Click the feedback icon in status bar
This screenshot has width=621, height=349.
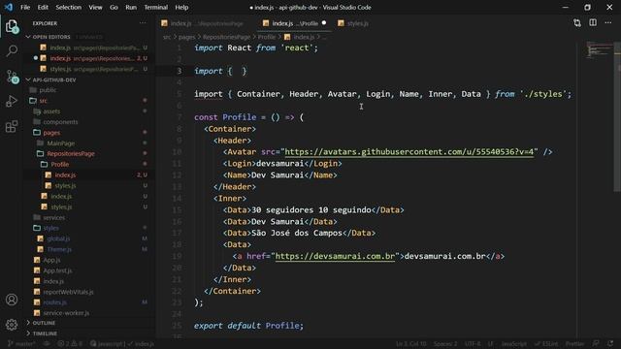pos(596,343)
